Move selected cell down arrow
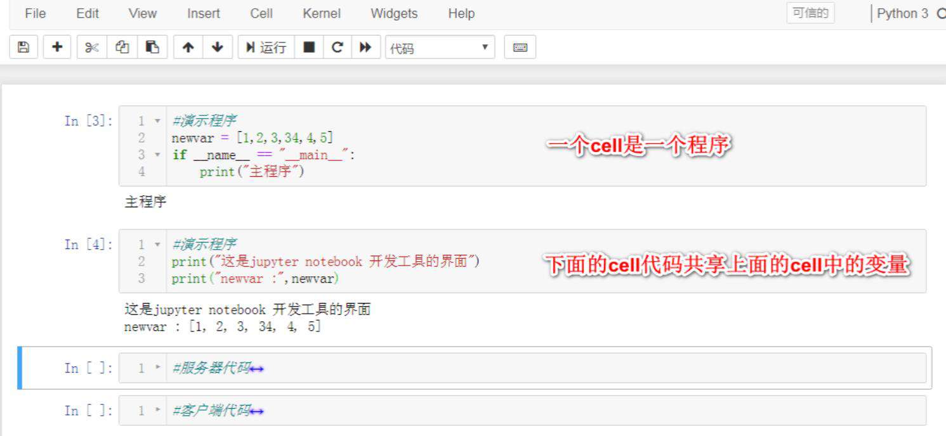946x436 pixels. click(x=218, y=48)
